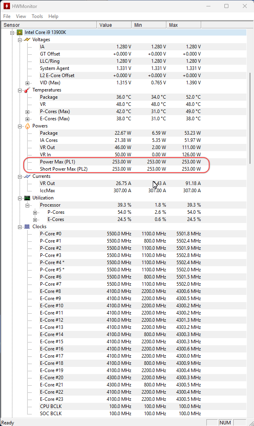Click the HWMonitor app icon in title bar

(x=6, y=6)
